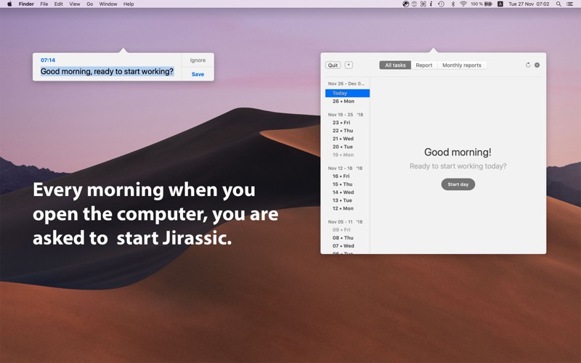This screenshot has height=363, width=581.
Task: Click the 'Nov 12 - 18 '18' week header
Action: (x=345, y=168)
